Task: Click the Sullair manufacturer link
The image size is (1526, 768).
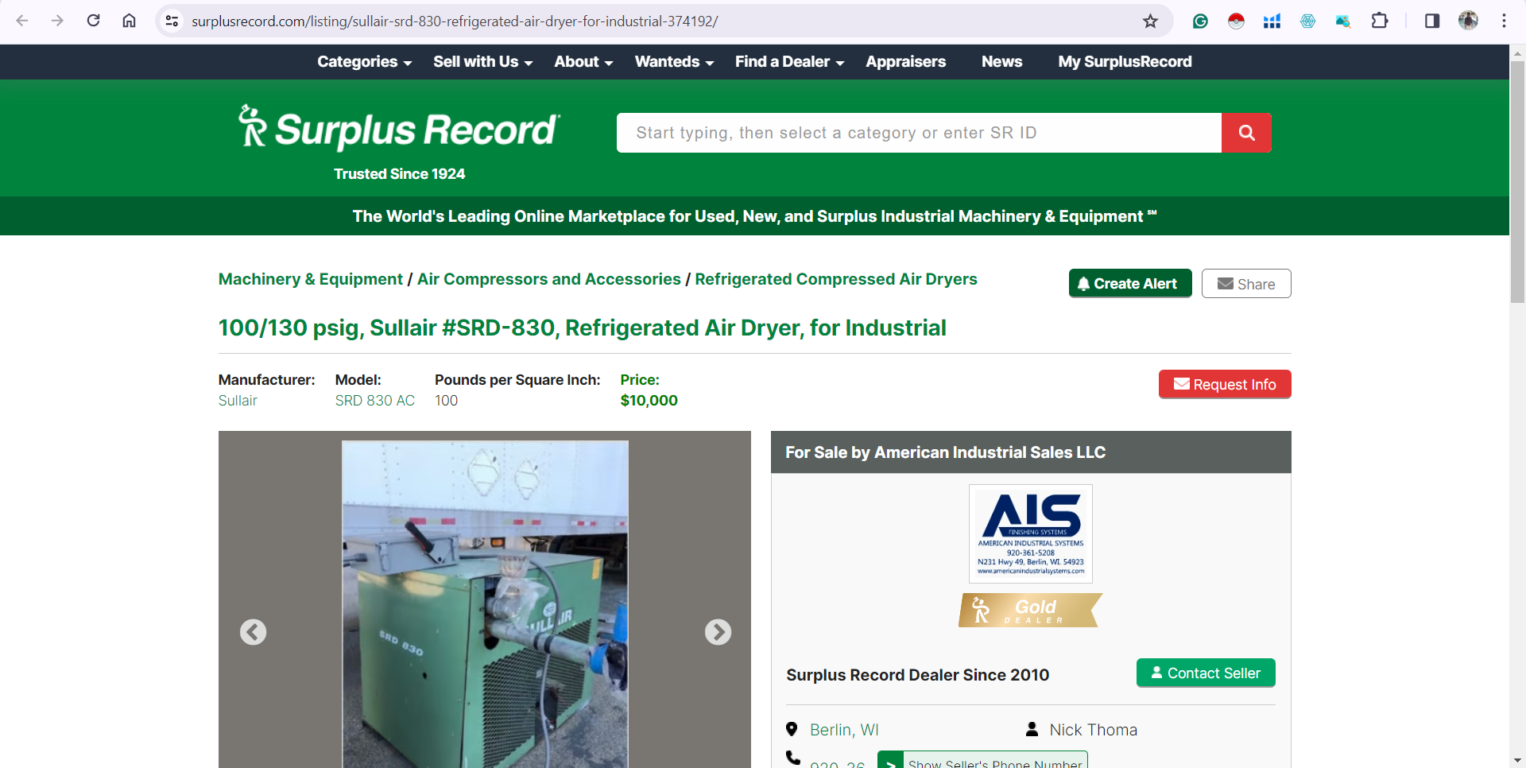Action: [x=238, y=401]
